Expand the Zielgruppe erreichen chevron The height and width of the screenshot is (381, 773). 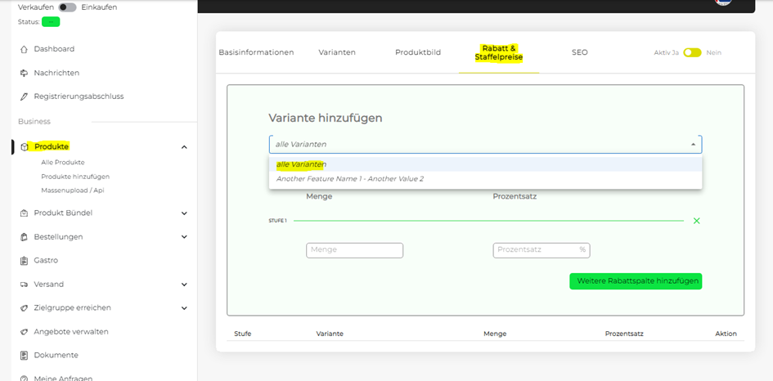184,308
